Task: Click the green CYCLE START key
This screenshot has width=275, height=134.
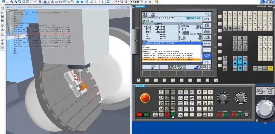Action: [173, 114]
